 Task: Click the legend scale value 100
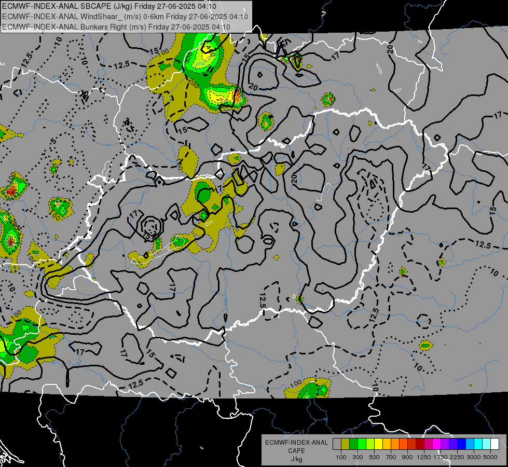pos(341,457)
